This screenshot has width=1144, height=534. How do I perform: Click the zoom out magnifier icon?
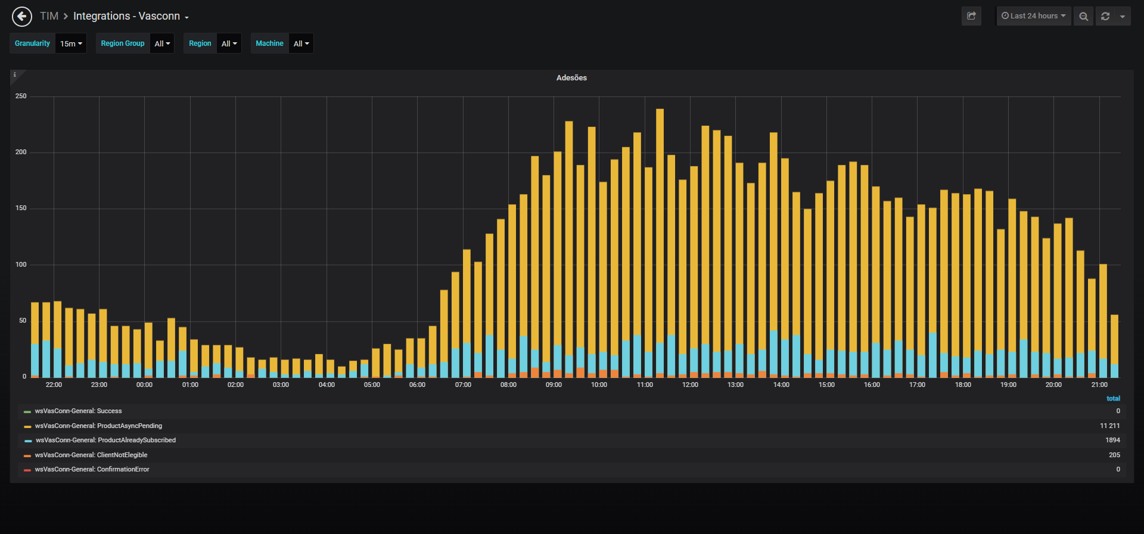[x=1084, y=16]
